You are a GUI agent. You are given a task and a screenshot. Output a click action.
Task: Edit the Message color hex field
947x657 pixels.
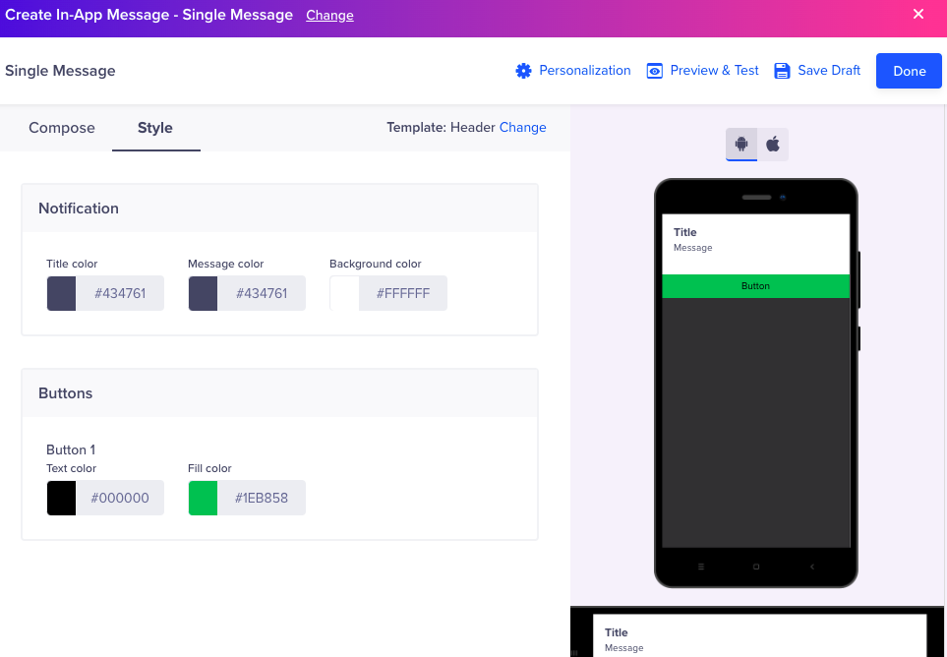pos(262,293)
